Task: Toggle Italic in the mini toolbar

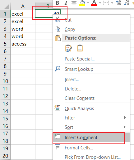Action: pos(66,3)
